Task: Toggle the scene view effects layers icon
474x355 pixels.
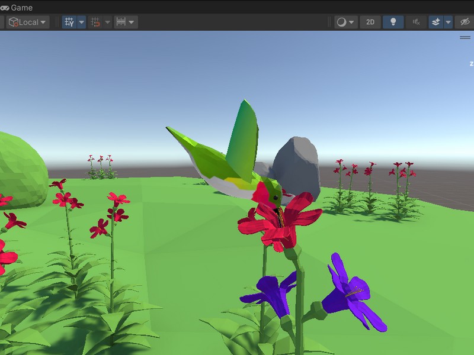Action: pyautogui.click(x=435, y=21)
